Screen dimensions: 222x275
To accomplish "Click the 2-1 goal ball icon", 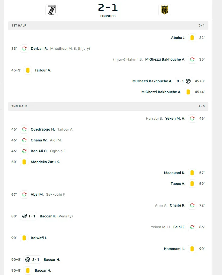I will [28, 260].
